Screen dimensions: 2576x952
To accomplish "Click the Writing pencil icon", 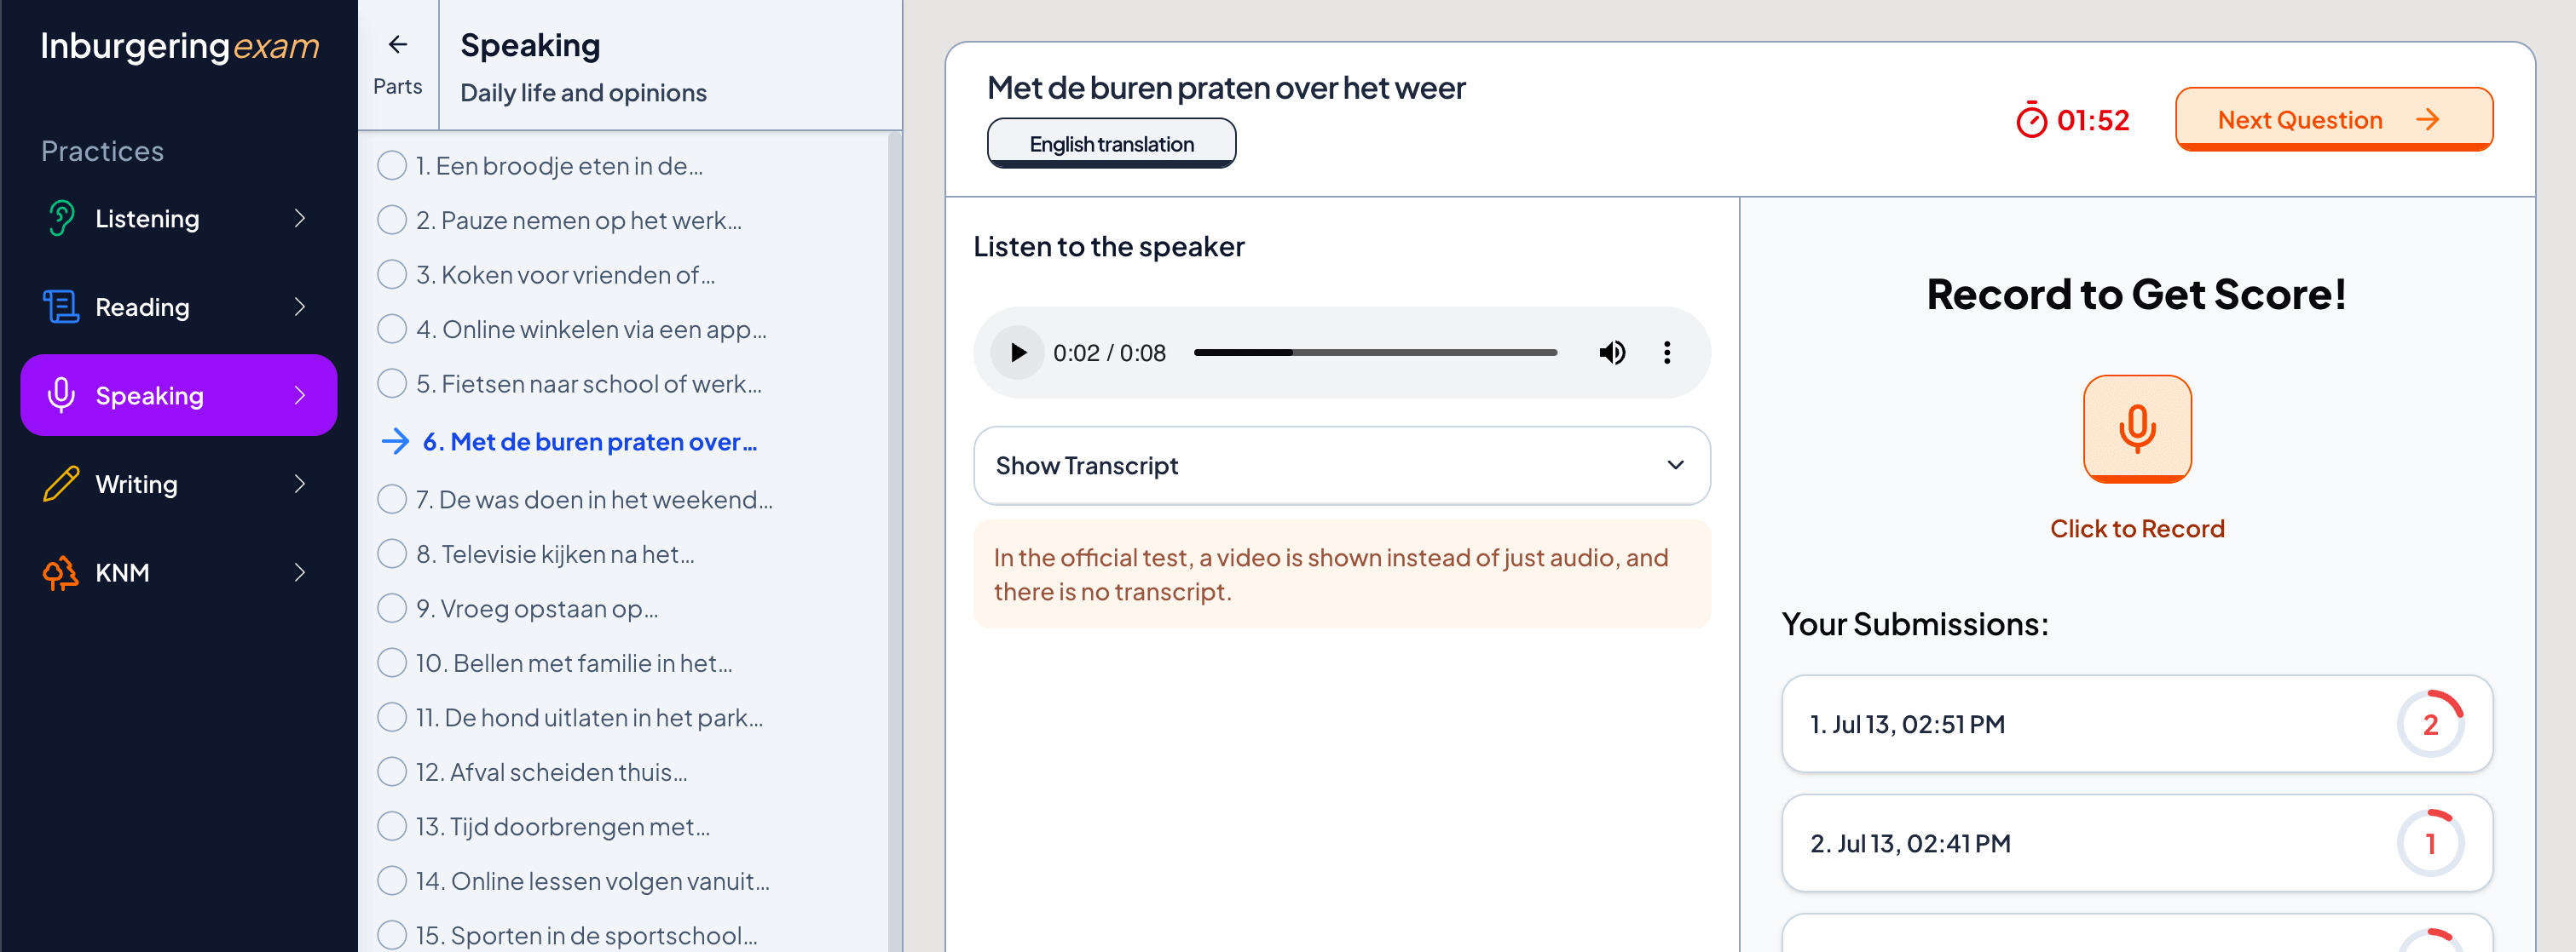I will click(x=61, y=484).
